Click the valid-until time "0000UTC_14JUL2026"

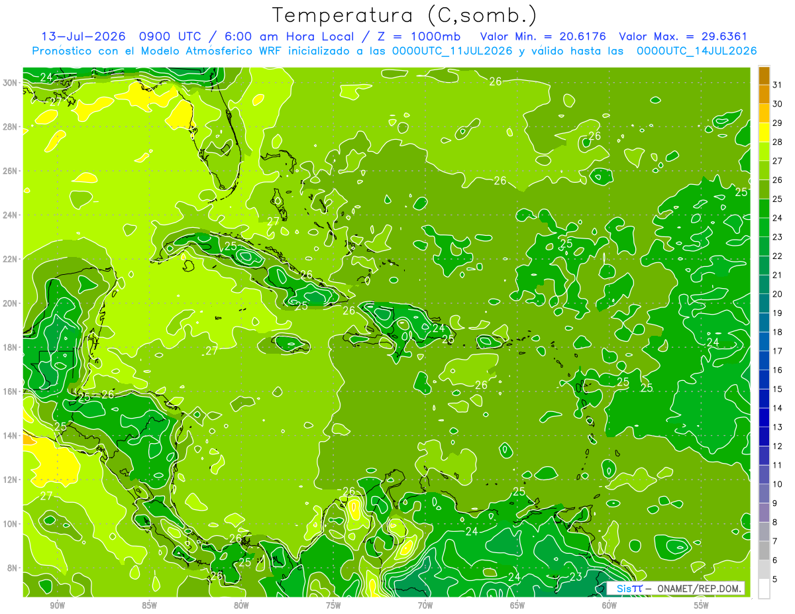coord(696,50)
